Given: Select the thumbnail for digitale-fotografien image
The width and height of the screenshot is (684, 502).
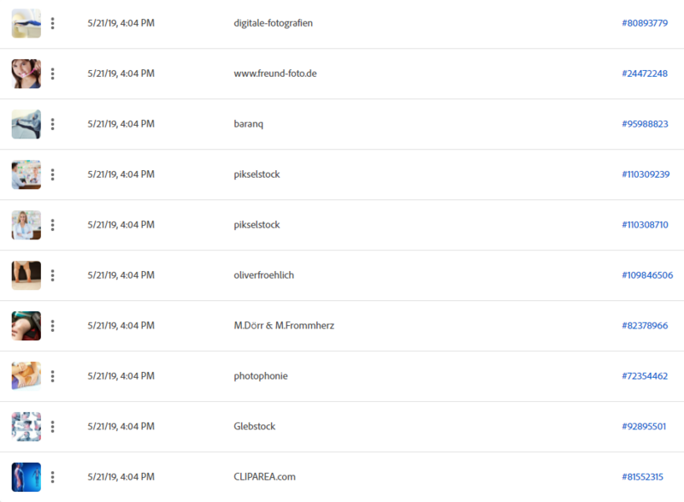Looking at the screenshot, I should point(27,23).
